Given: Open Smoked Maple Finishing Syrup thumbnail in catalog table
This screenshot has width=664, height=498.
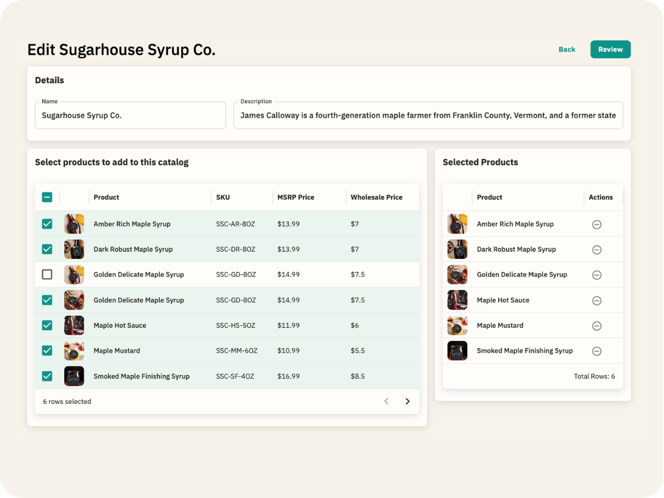Looking at the screenshot, I should click(x=74, y=376).
